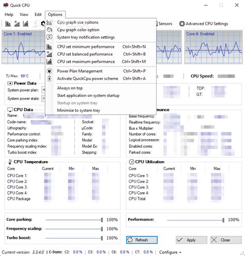Click the C7 0.0 % value
Screen dimensions: 245x256
click(x=148, y=252)
